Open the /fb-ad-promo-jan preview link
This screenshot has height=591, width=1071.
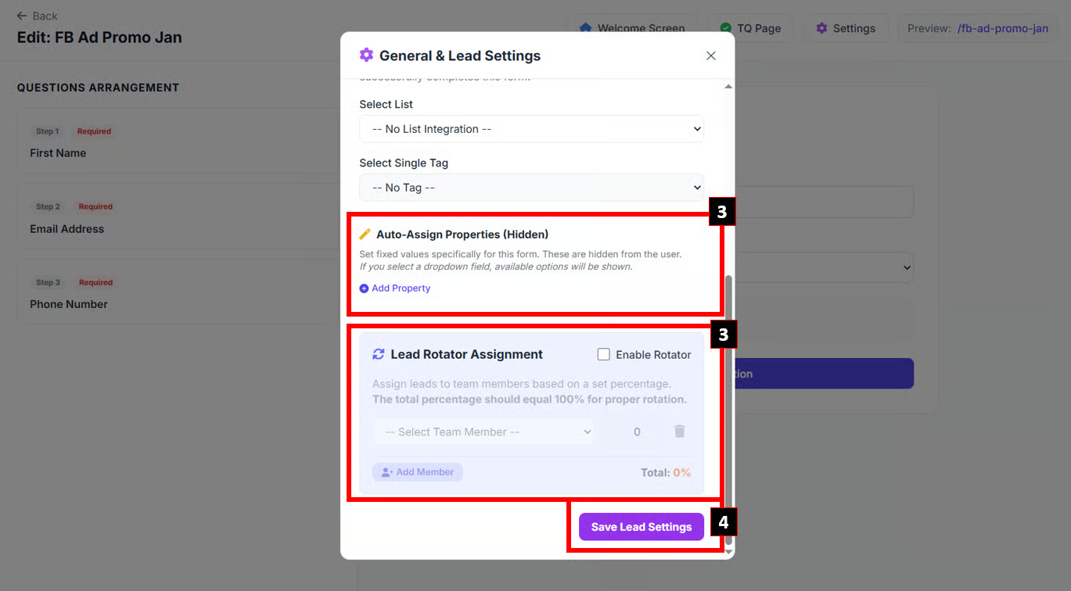(x=1002, y=28)
